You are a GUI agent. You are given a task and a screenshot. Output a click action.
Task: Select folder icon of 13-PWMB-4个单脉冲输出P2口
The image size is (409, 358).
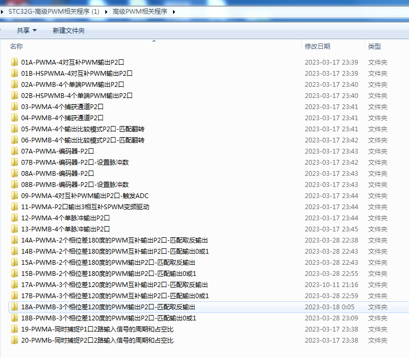pyautogui.click(x=15, y=229)
